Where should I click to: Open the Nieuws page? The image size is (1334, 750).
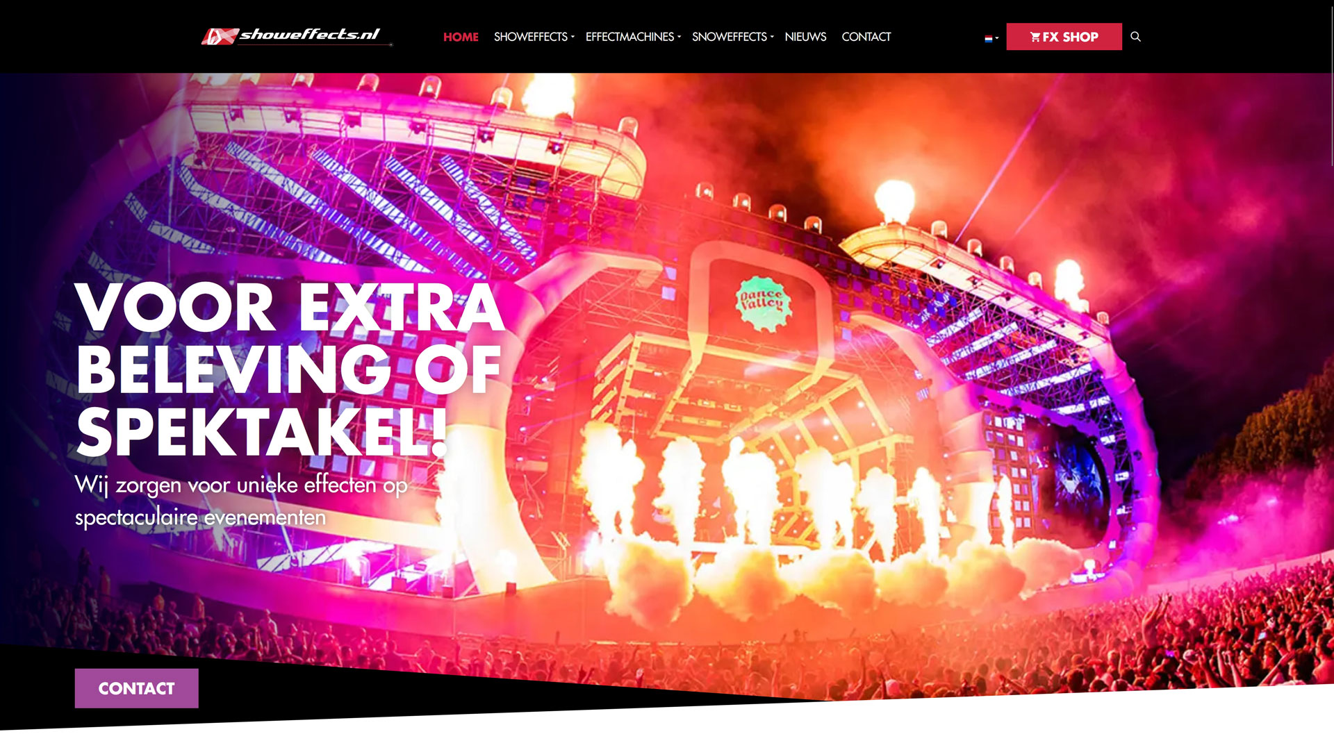[x=805, y=37]
